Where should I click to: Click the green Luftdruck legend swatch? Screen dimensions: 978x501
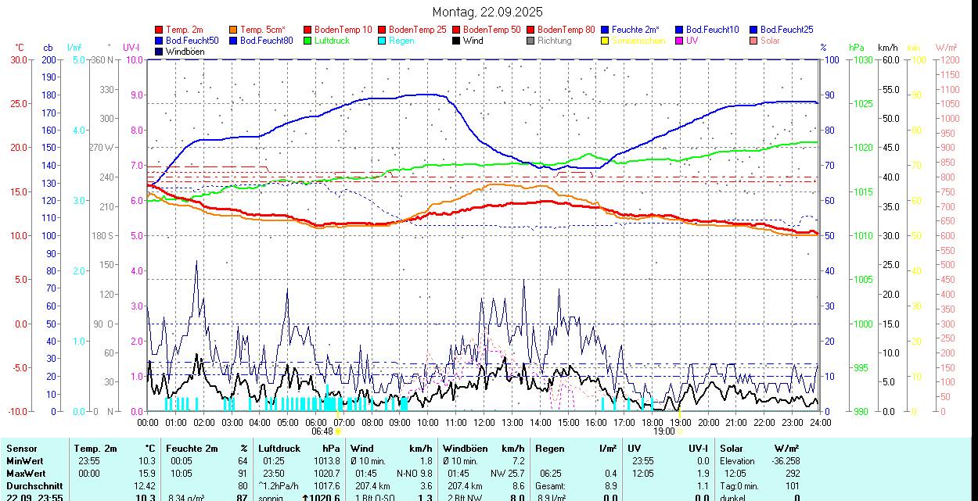[x=307, y=41]
